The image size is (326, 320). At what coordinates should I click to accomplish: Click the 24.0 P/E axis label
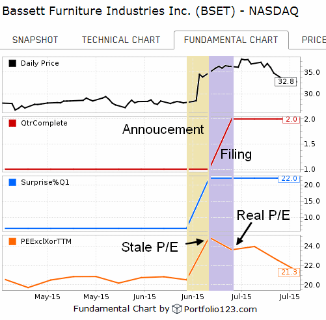click(312, 246)
